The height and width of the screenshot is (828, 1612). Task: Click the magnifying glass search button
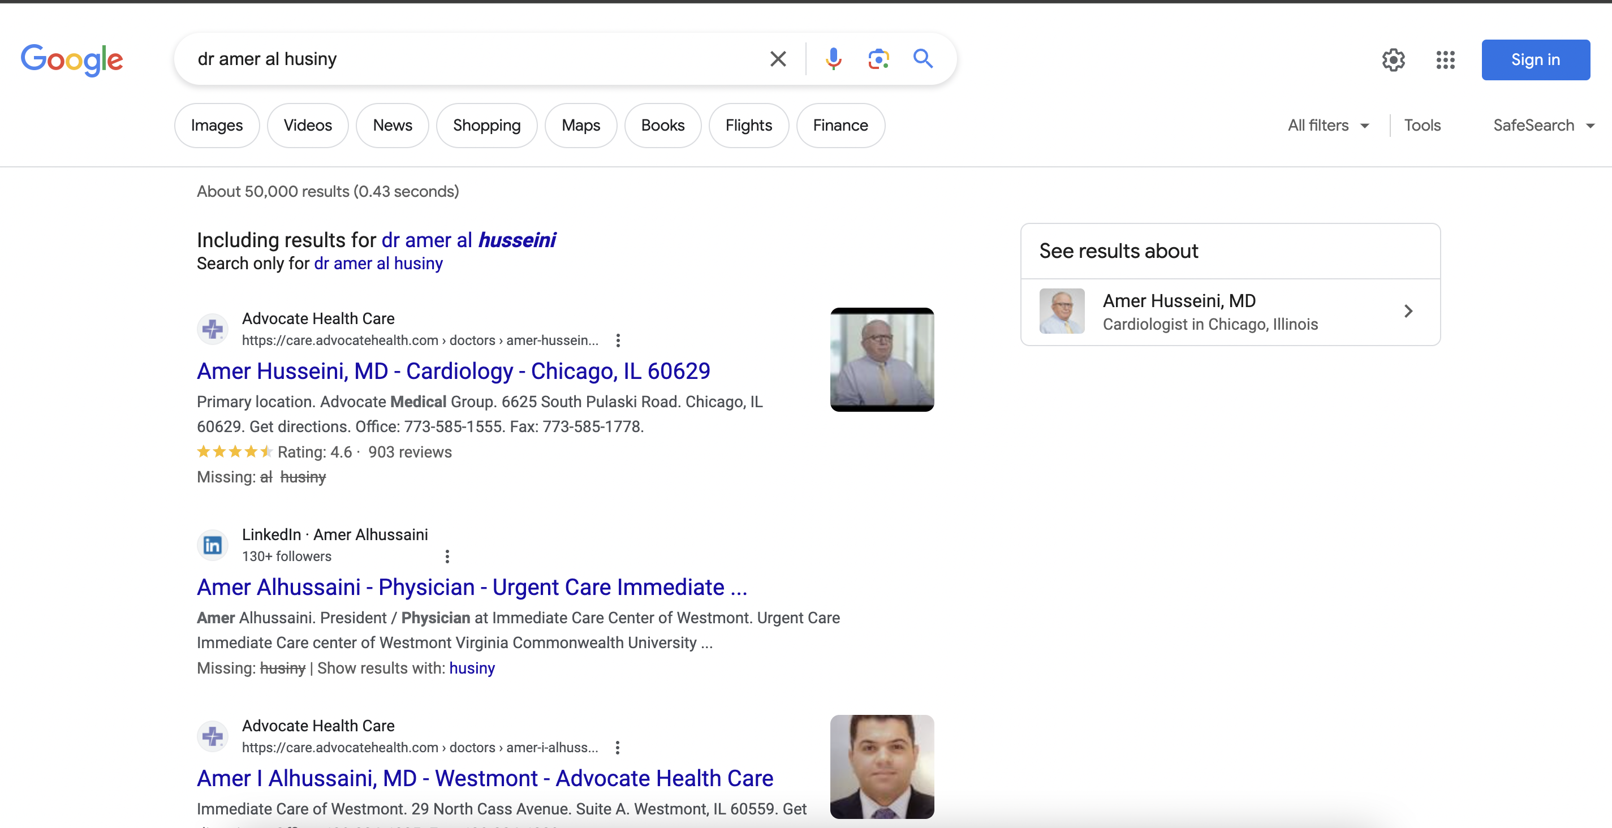[x=923, y=59]
